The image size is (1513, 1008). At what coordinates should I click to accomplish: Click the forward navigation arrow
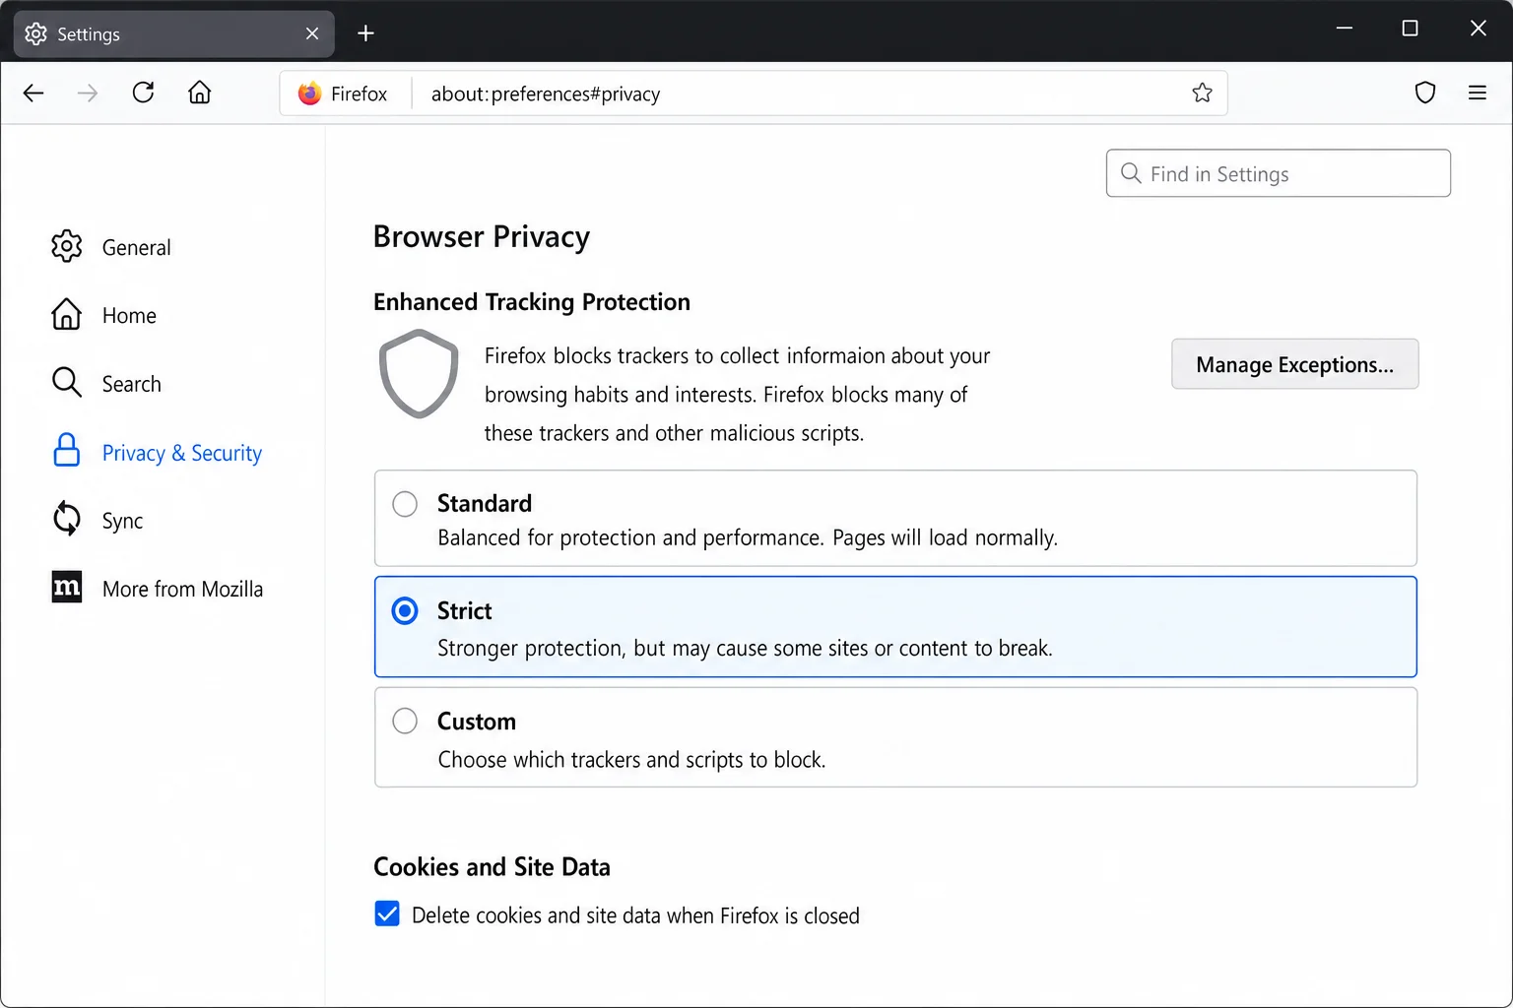pos(88,93)
